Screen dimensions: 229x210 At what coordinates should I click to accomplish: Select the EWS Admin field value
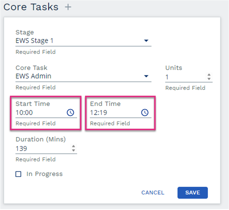coord(83,76)
